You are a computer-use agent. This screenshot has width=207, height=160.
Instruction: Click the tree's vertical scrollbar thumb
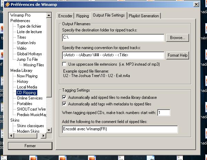[x=49, y=58]
